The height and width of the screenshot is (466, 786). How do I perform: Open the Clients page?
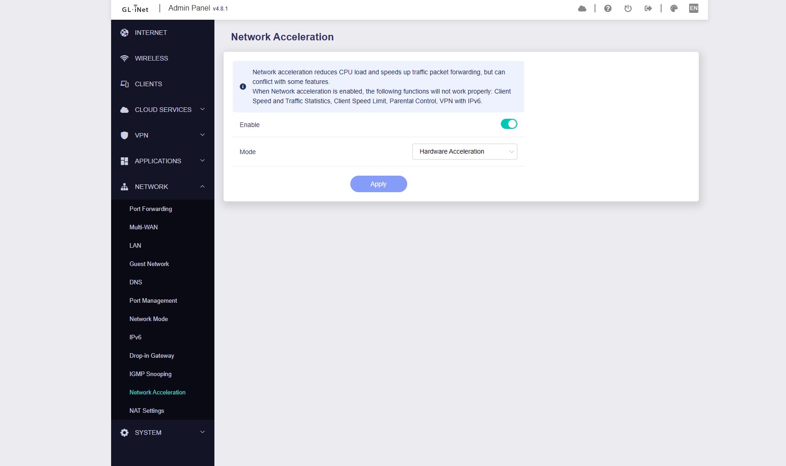(148, 84)
